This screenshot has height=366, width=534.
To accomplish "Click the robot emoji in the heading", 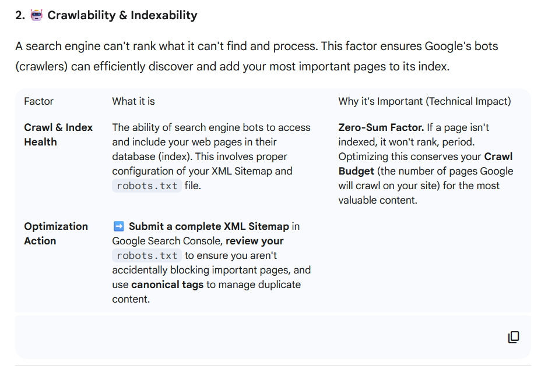I will pos(37,16).
